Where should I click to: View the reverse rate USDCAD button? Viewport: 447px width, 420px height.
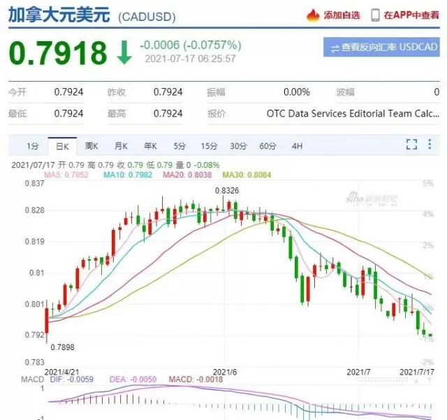pyautogui.click(x=381, y=47)
